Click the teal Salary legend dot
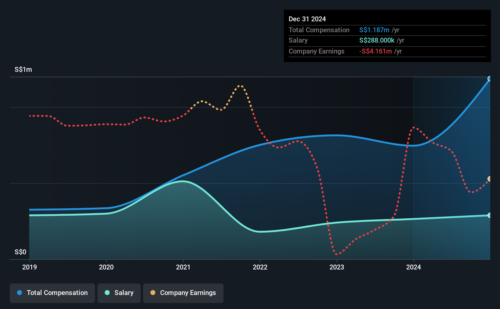 [107, 293]
